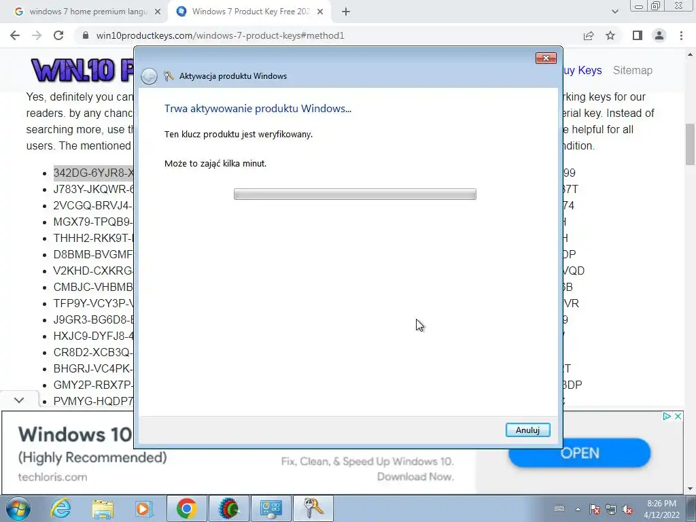Screen dimensions: 696x522
Task: Share this page icon
Action: pyautogui.click(x=589, y=35)
